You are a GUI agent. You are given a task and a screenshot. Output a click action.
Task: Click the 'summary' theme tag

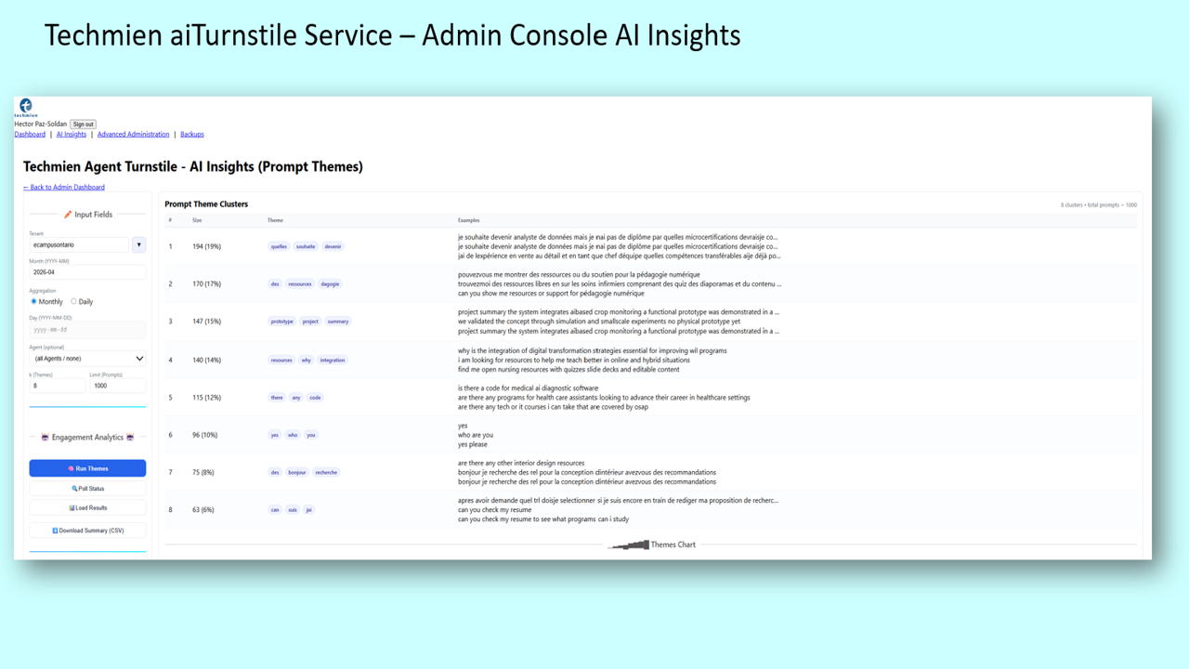pyautogui.click(x=338, y=321)
